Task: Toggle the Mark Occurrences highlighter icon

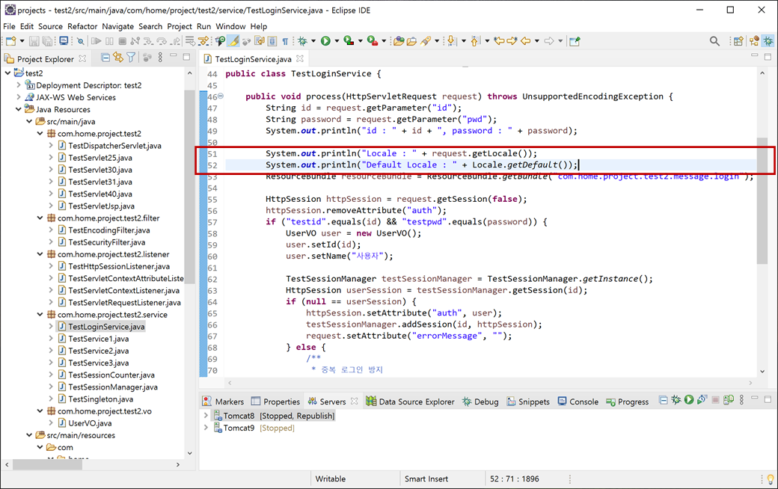Action: (233, 41)
